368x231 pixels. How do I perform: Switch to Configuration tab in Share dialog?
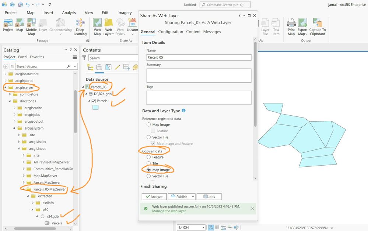pyautogui.click(x=171, y=32)
